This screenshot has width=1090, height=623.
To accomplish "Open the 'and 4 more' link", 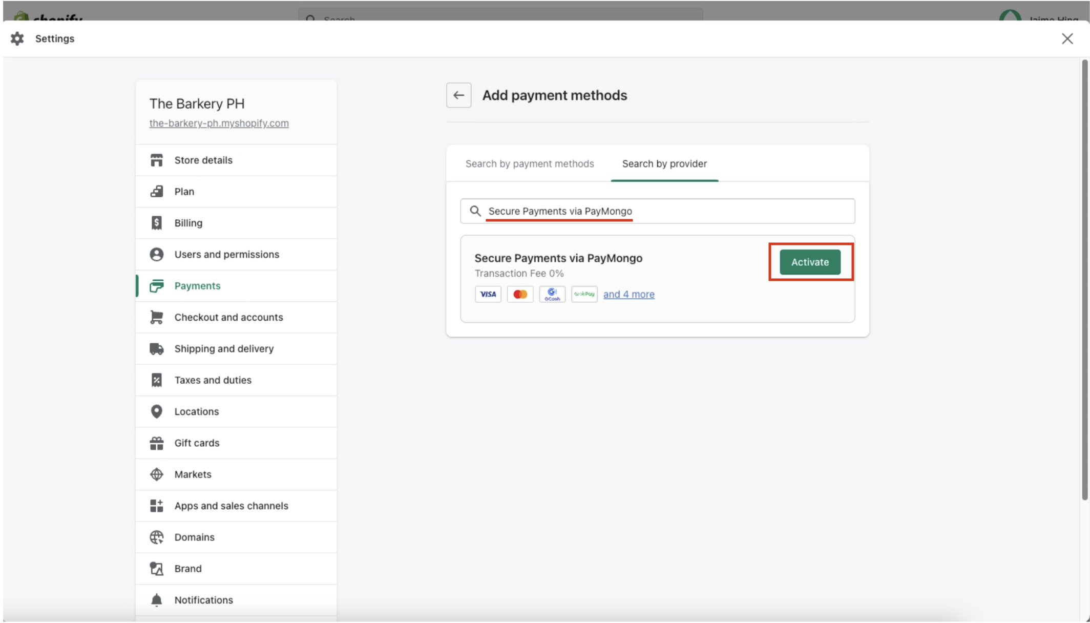I will [x=628, y=294].
